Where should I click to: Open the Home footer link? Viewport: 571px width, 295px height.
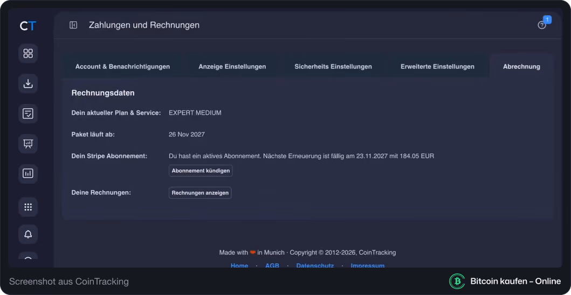(239, 265)
